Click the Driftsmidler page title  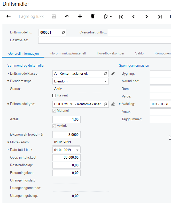(16, 4)
